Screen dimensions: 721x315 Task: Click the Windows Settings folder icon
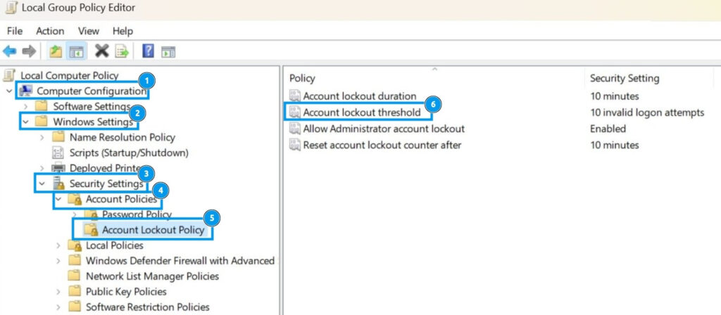pyautogui.click(x=42, y=122)
